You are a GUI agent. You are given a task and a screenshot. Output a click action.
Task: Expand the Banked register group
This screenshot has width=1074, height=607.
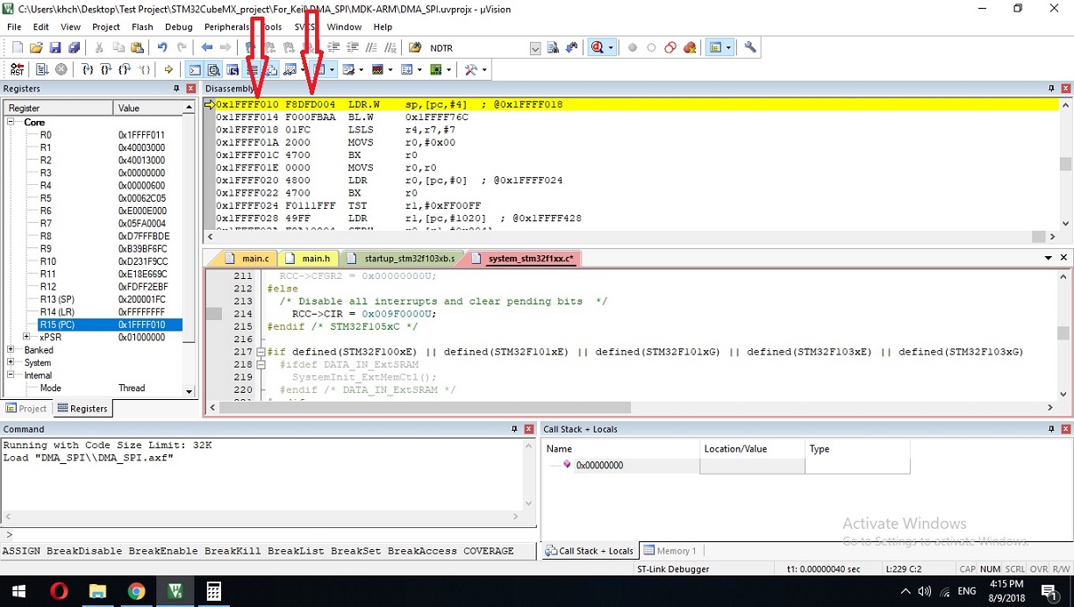coord(11,350)
